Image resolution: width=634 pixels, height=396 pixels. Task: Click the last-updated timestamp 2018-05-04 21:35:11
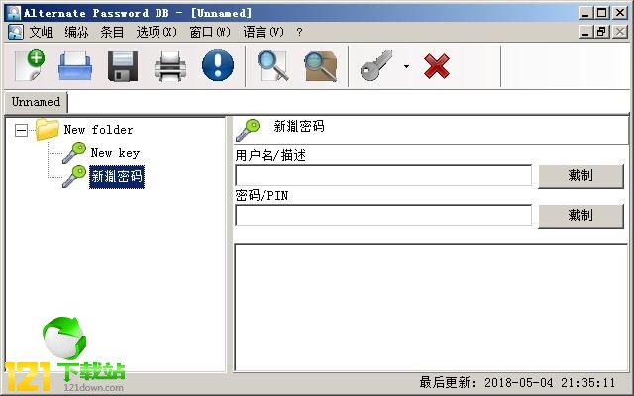[x=550, y=382]
